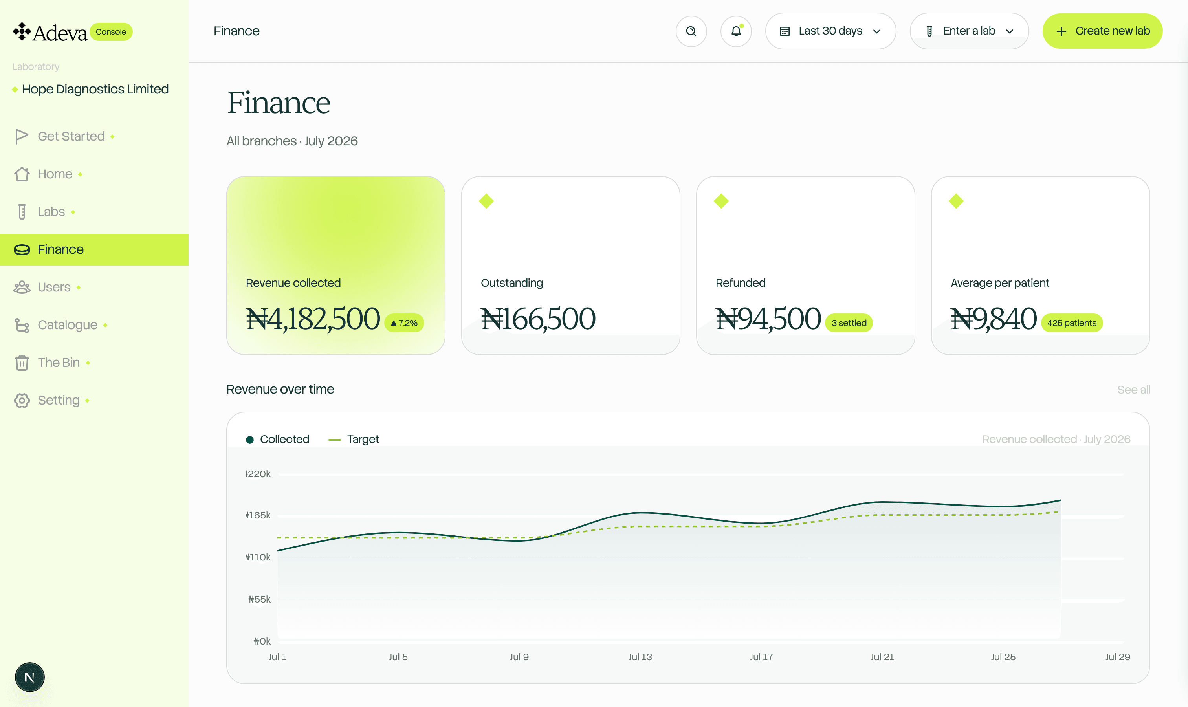Open the N user avatar

[x=29, y=677]
